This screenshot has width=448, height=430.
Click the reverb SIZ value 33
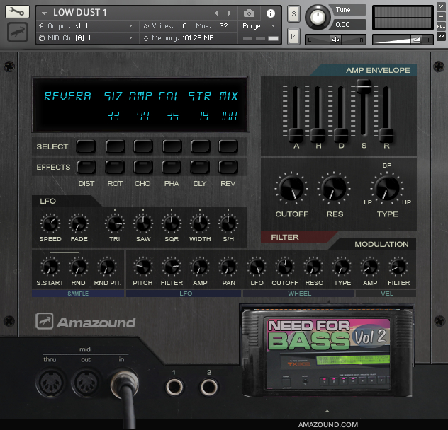[x=113, y=116]
